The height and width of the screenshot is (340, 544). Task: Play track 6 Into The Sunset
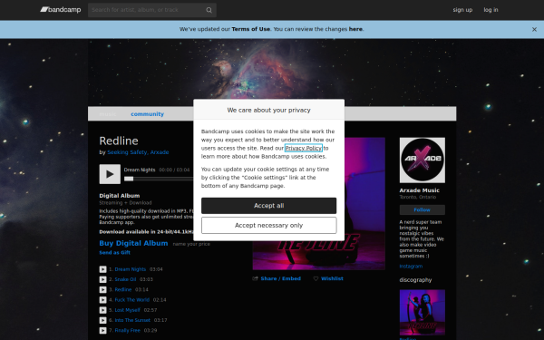click(102, 320)
